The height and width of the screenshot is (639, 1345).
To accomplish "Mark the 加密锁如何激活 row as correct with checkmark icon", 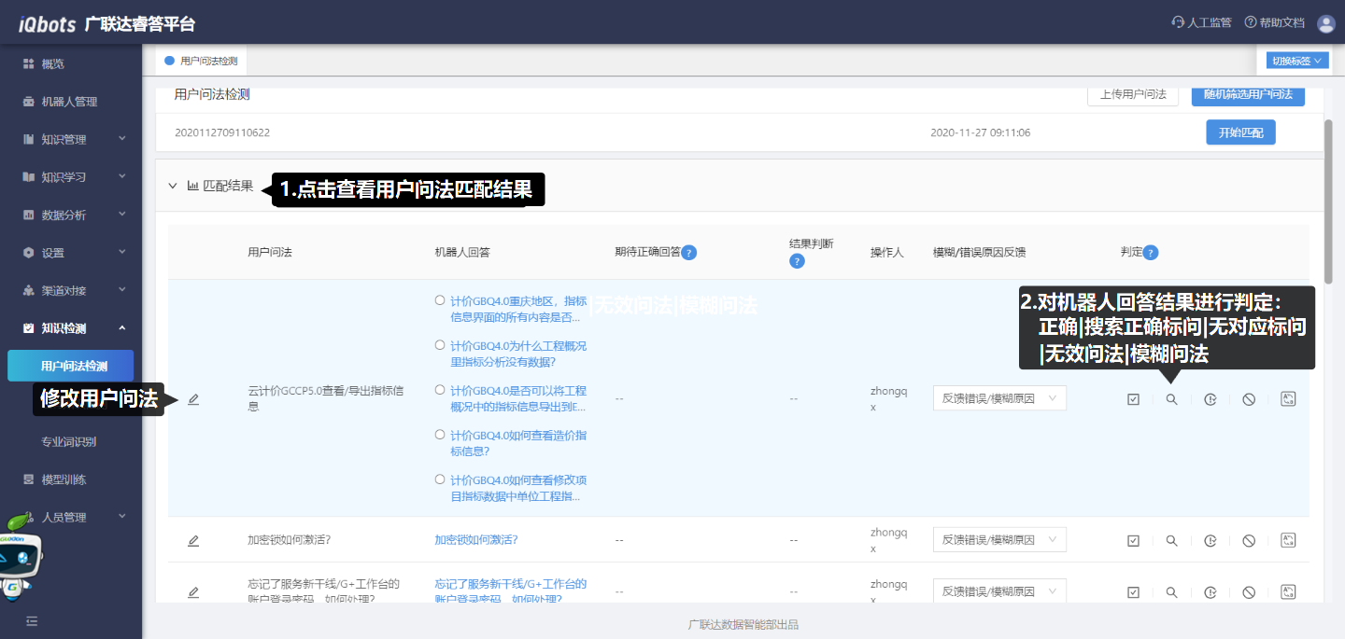I will point(1133,540).
